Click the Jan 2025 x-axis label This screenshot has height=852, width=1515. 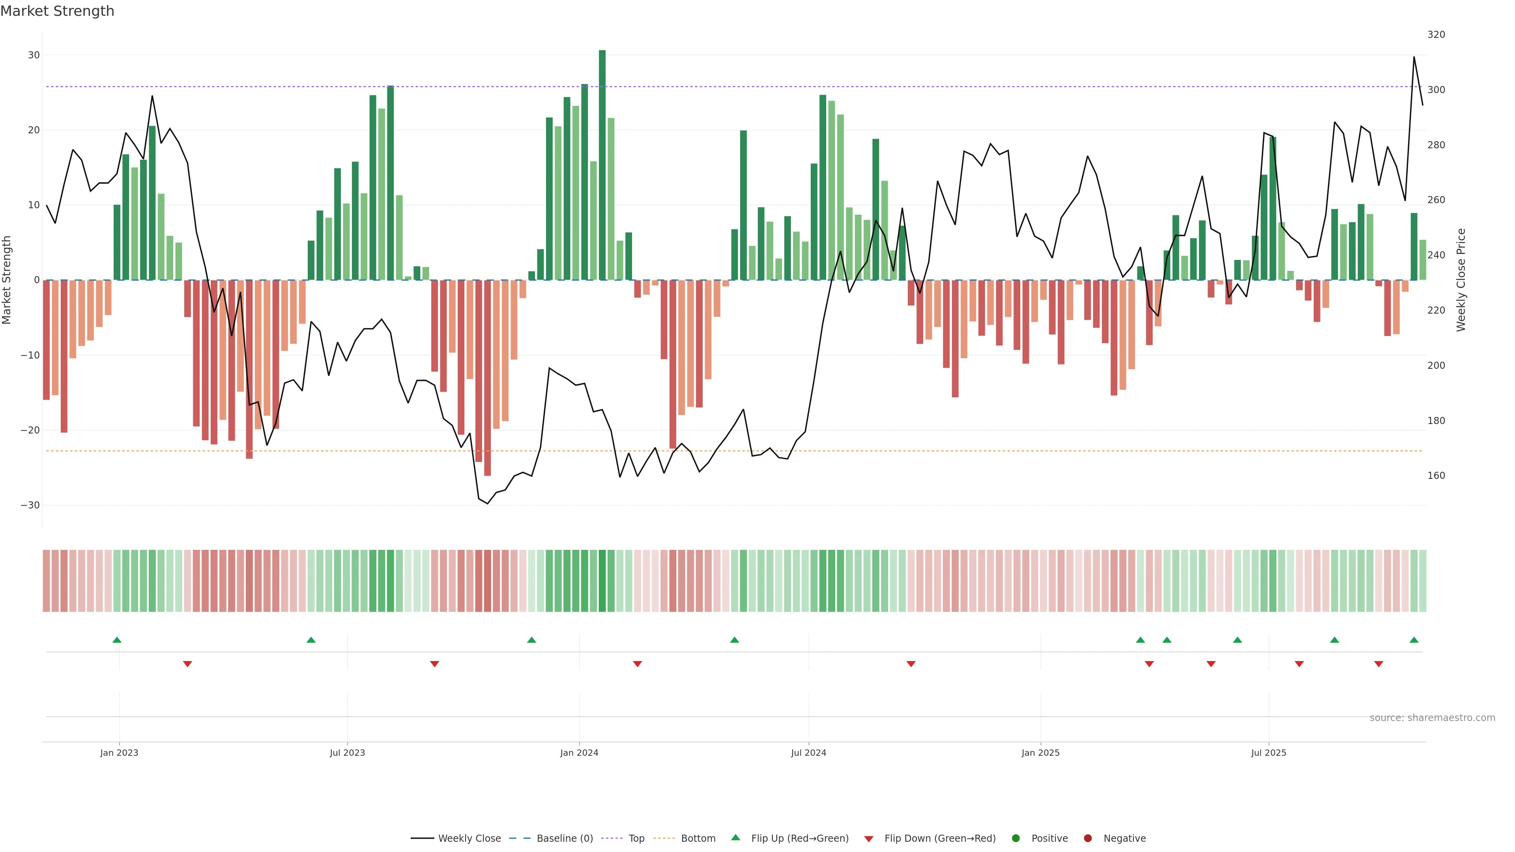tap(1040, 753)
